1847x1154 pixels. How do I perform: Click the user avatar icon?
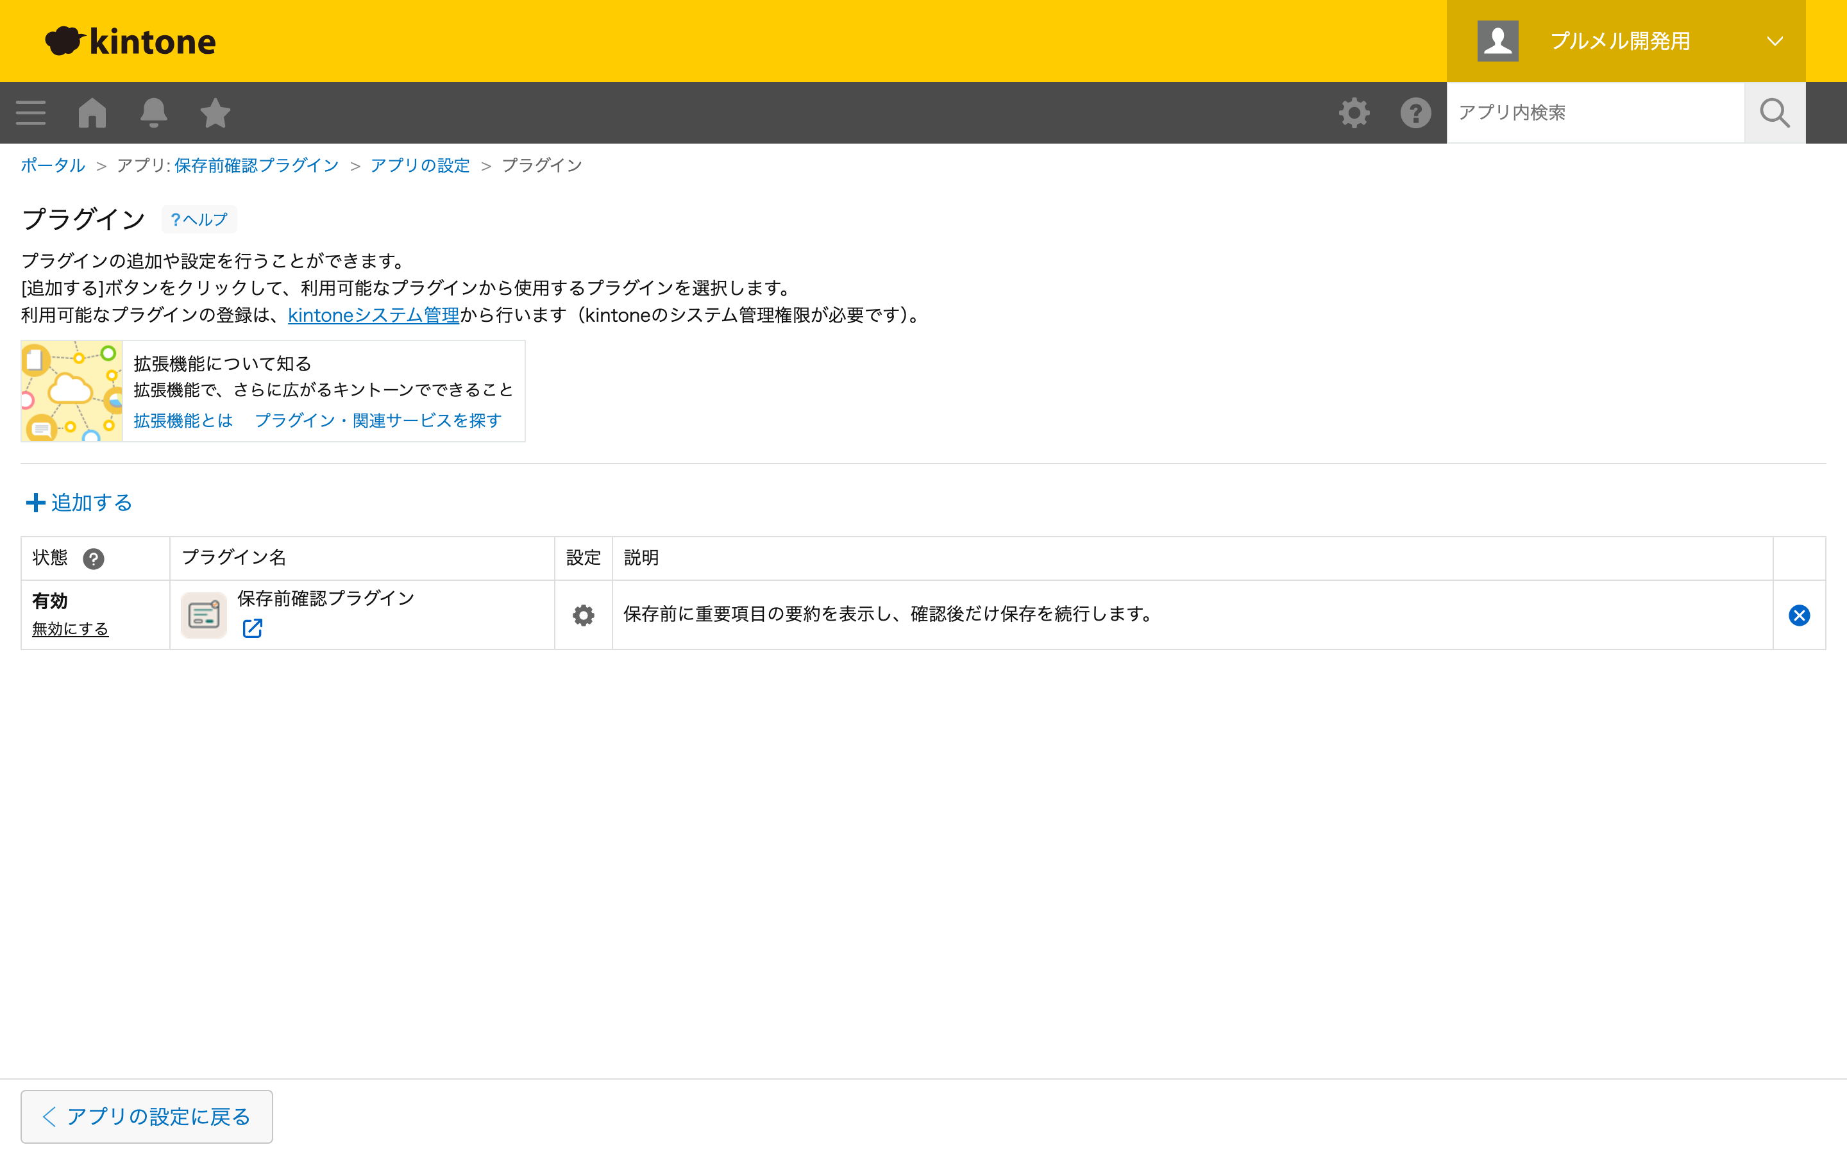pyautogui.click(x=1497, y=41)
